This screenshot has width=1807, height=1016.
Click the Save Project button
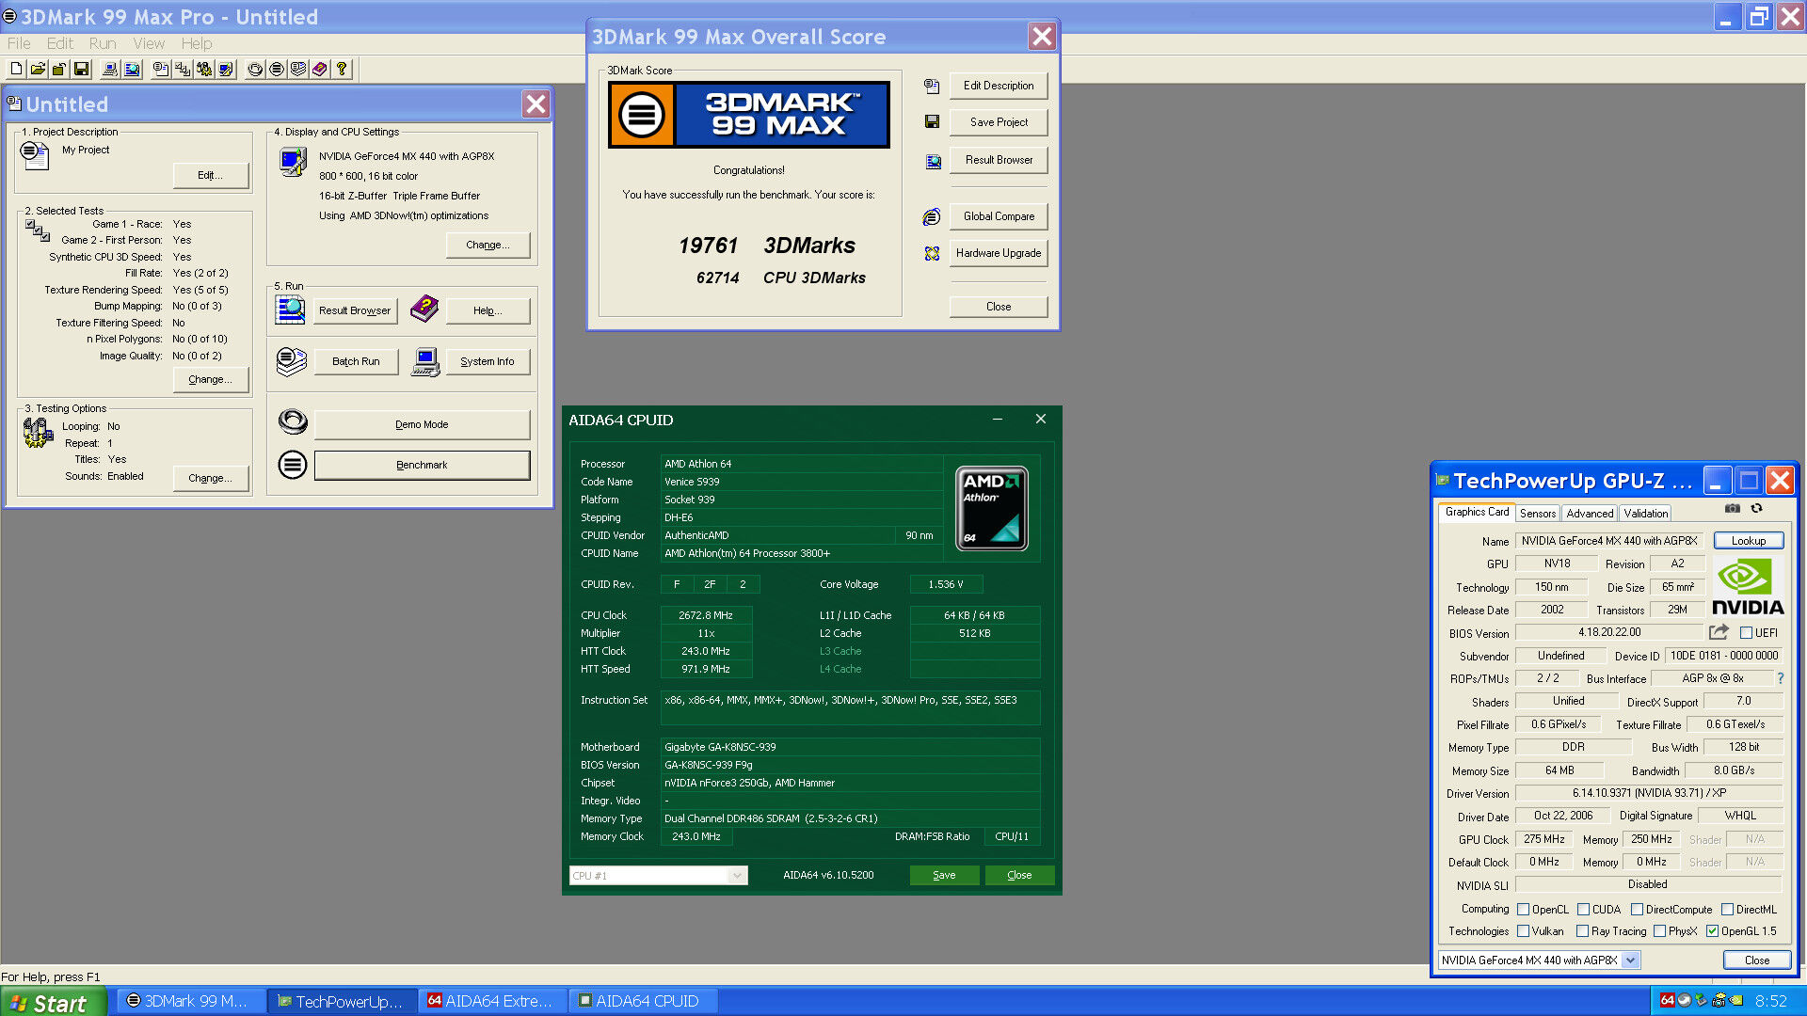[x=999, y=122]
